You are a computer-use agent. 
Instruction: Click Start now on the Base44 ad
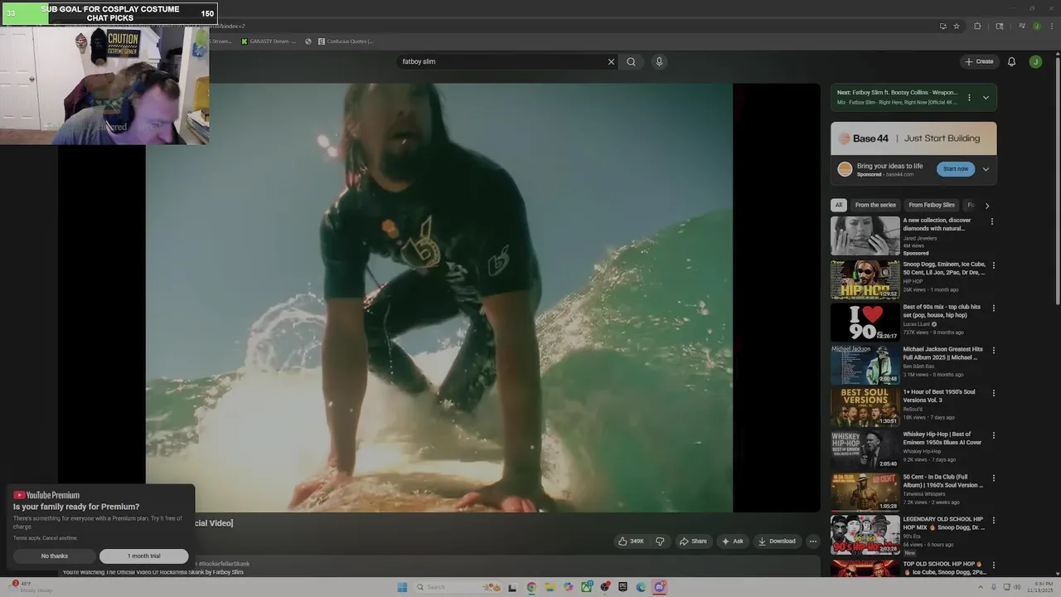pos(956,169)
